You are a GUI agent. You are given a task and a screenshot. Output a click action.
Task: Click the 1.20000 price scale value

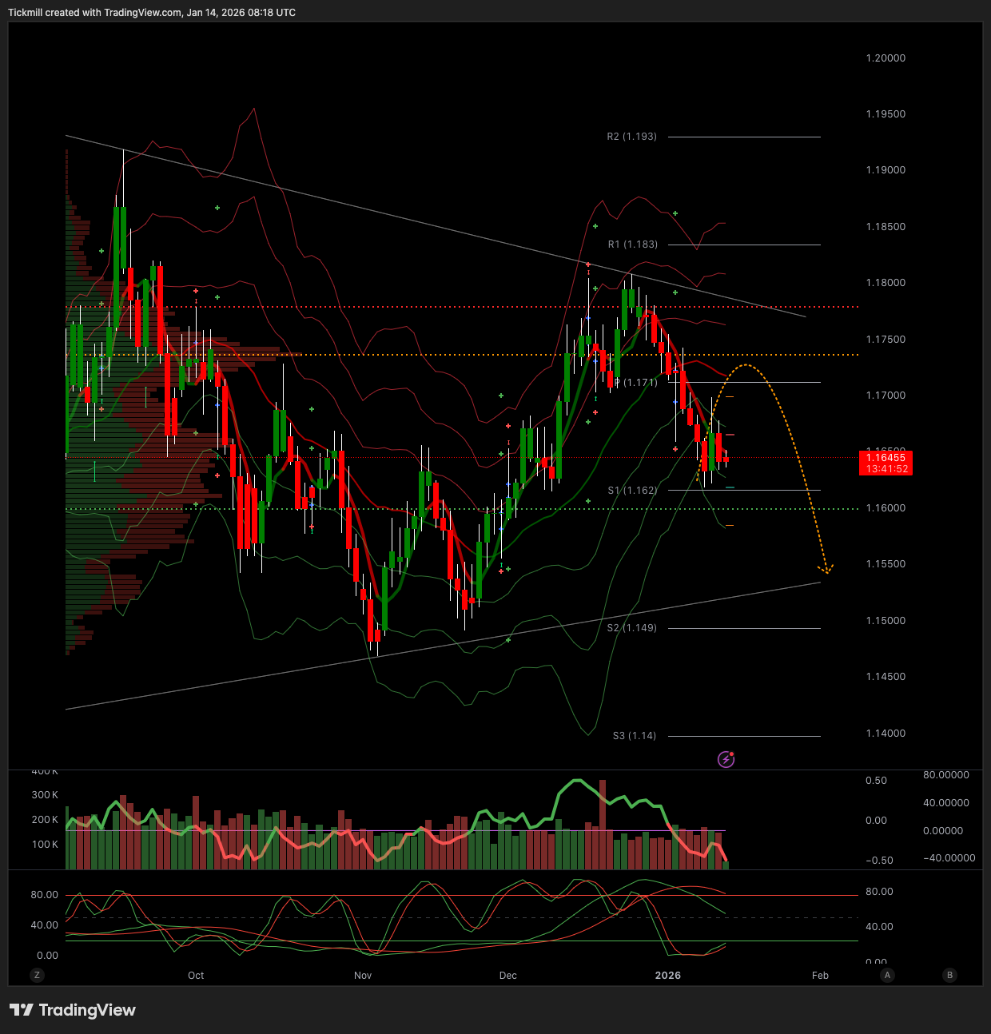point(886,58)
